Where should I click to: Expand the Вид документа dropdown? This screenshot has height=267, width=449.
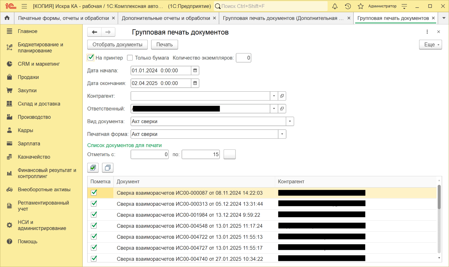click(x=290, y=121)
